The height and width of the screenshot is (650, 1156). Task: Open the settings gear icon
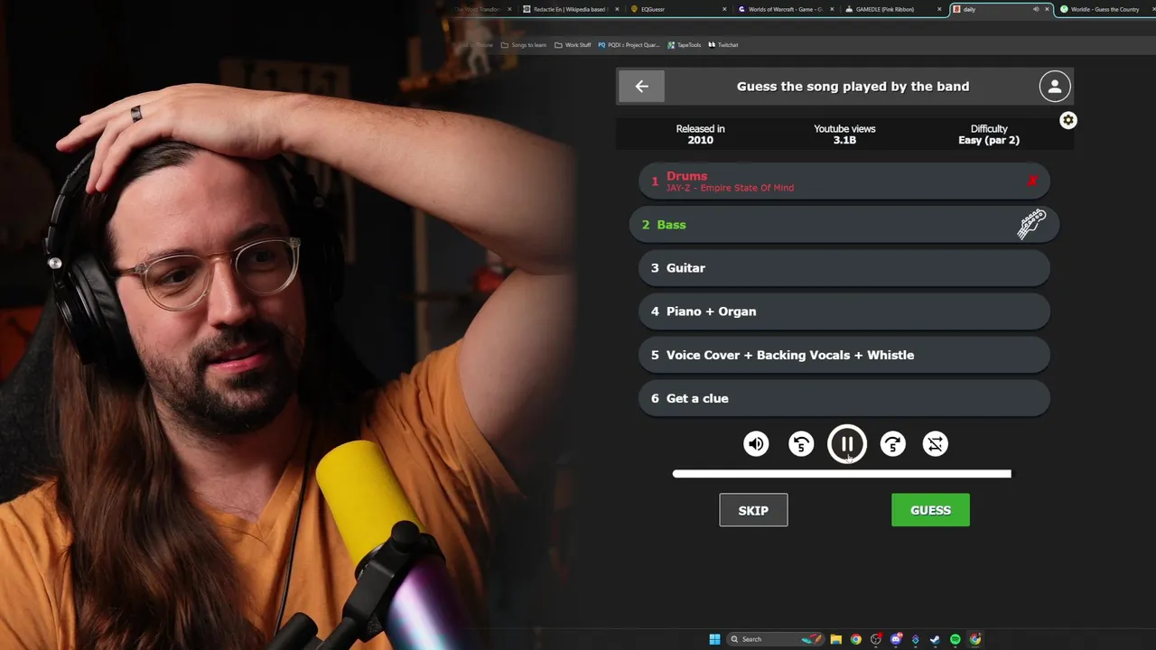click(x=1067, y=120)
